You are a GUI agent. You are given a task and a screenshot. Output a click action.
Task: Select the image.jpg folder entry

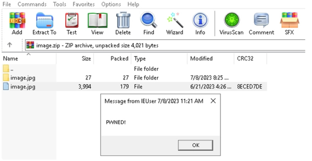134,77
